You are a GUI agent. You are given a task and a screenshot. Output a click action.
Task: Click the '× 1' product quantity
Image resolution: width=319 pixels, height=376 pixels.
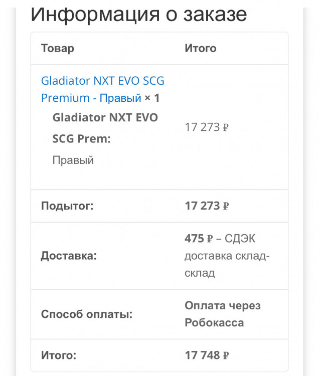click(152, 98)
